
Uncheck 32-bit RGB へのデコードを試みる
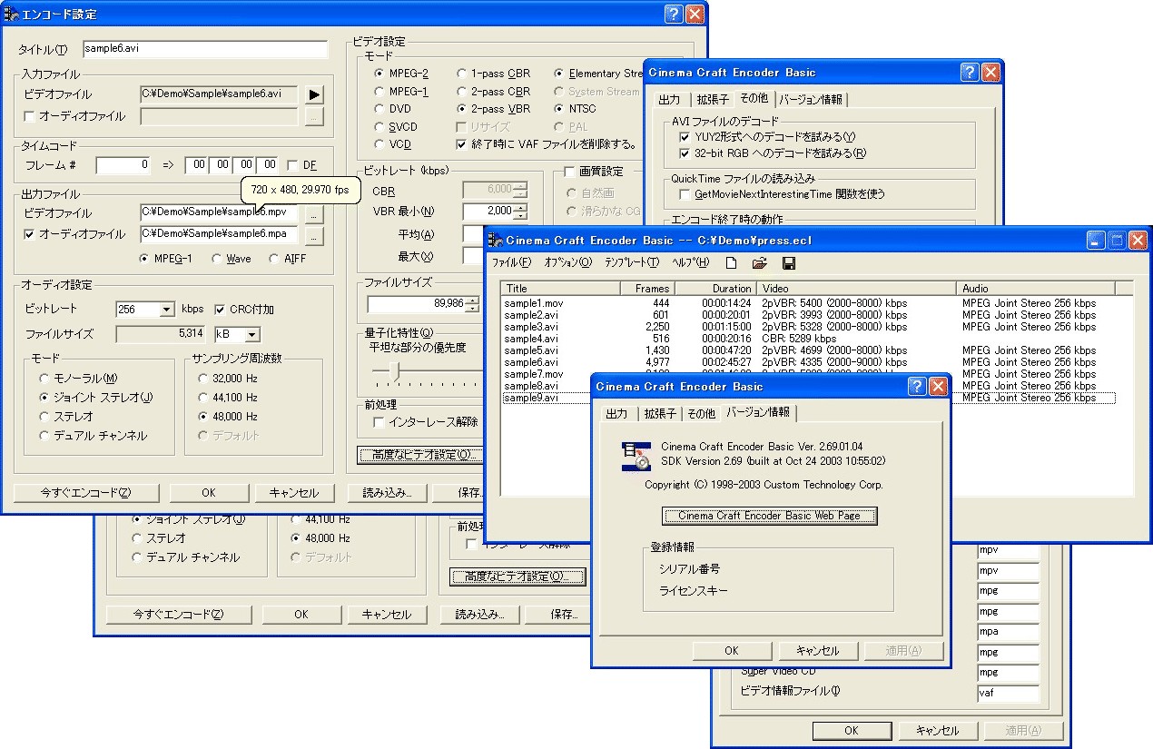pos(685,153)
